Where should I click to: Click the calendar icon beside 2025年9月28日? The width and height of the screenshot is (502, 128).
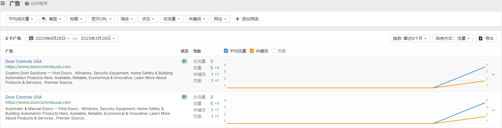(31, 38)
